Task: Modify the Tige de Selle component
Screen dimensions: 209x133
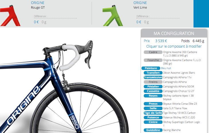Action: [153, 113]
